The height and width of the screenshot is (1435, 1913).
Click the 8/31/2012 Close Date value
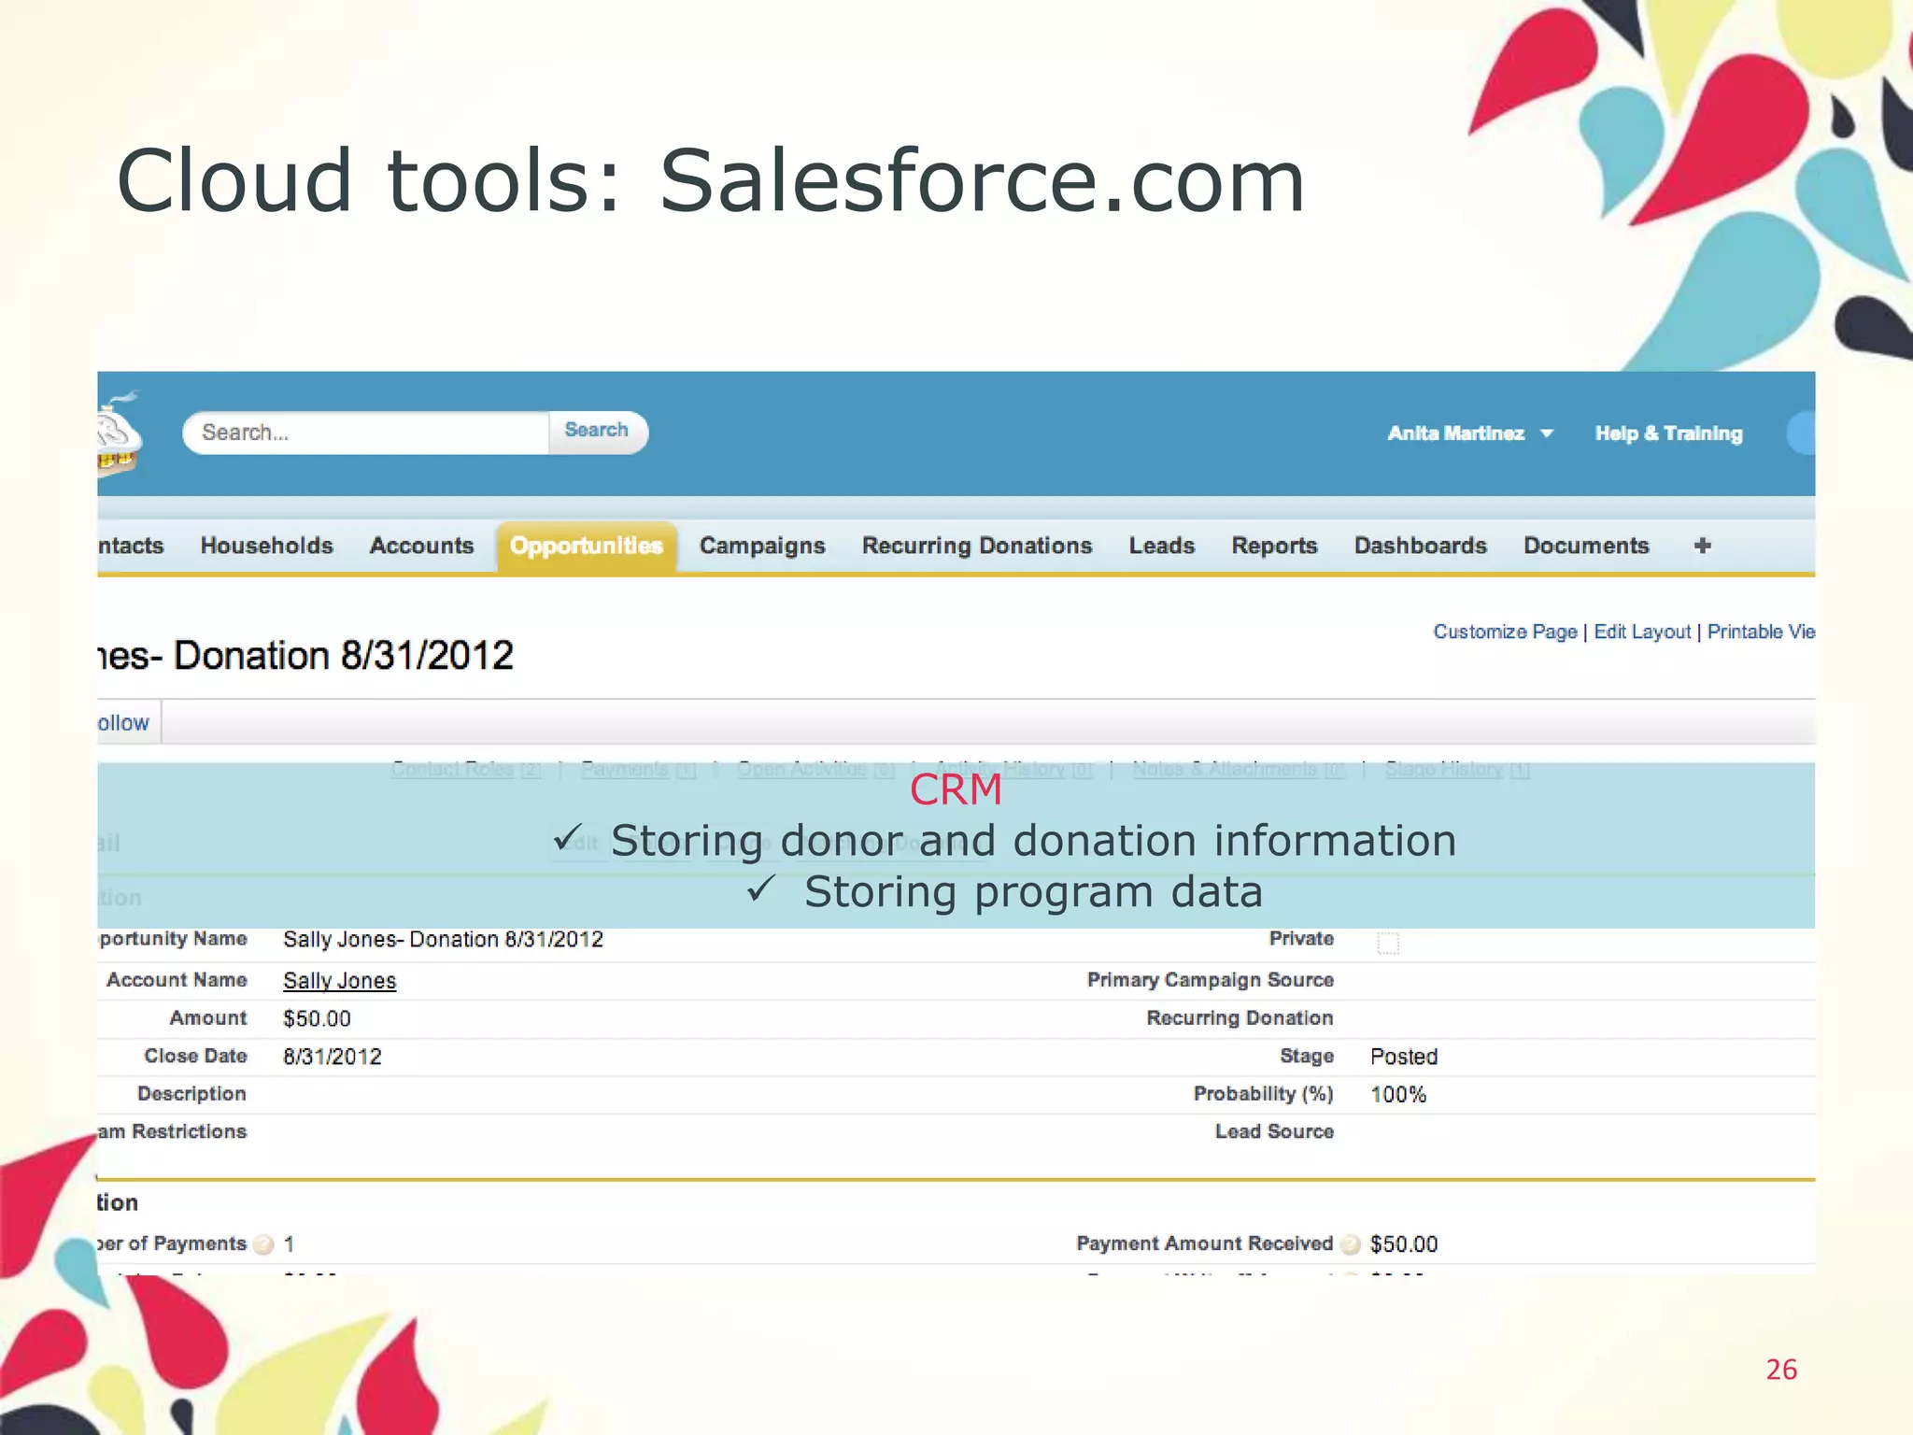(333, 1057)
